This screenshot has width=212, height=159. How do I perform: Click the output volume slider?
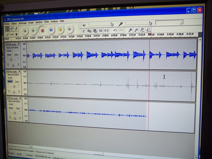[x=99, y=25]
